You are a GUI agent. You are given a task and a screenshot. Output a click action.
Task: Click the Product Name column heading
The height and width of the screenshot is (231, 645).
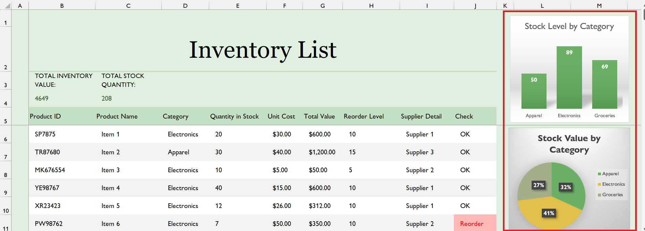[117, 116]
